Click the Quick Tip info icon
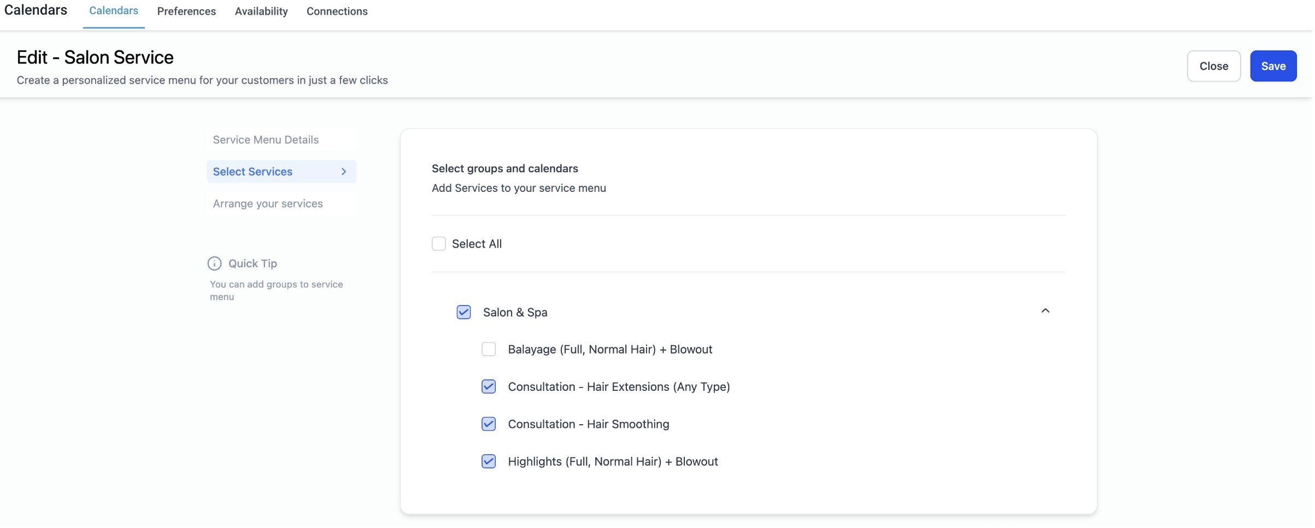 214,264
